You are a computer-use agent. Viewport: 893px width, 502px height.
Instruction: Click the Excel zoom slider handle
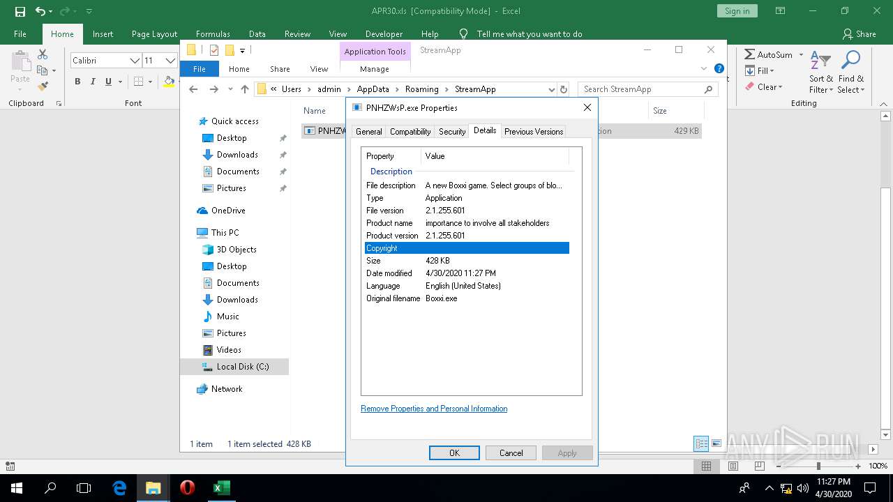point(818,466)
